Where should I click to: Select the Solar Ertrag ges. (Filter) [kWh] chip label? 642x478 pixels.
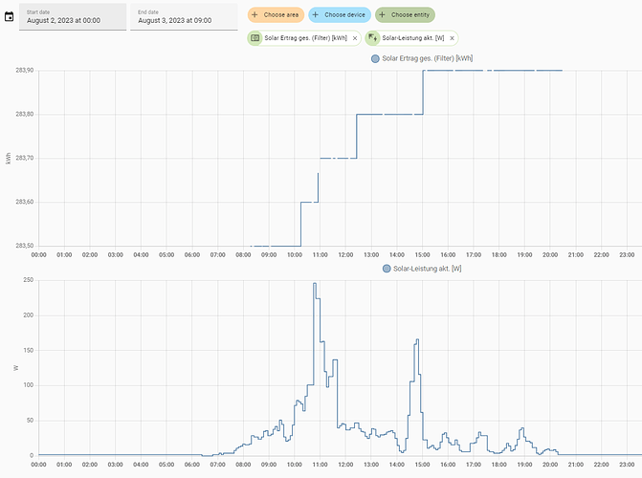tap(305, 38)
